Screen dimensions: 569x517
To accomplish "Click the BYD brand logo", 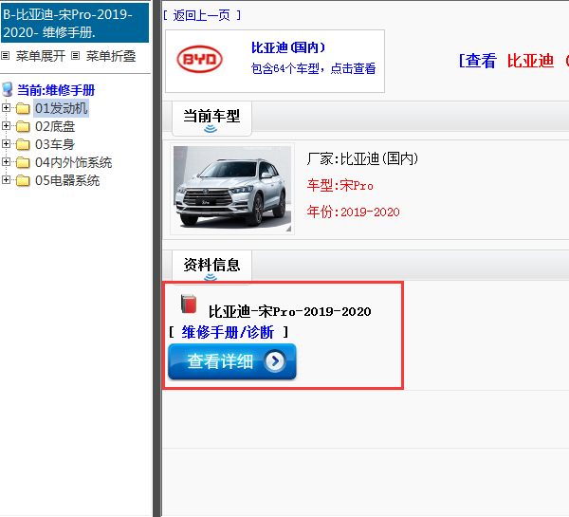I will [x=199, y=59].
